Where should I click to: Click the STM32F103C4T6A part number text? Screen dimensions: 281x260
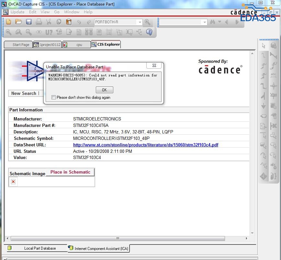tap(91, 125)
